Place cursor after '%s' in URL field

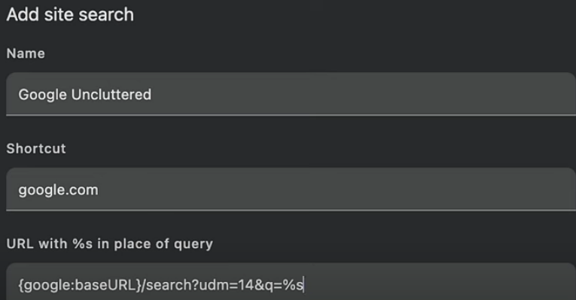tap(303, 285)
